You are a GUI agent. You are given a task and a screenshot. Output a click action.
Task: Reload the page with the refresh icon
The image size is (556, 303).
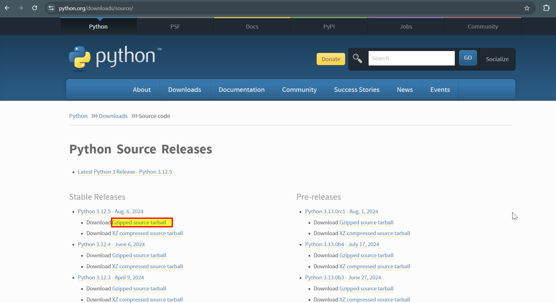pos(34,8)
